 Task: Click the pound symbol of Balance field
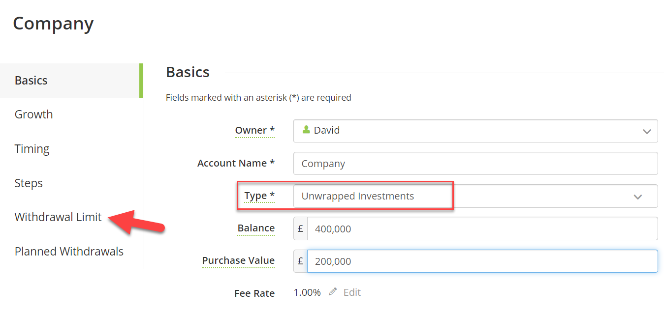tap(300, 228)
